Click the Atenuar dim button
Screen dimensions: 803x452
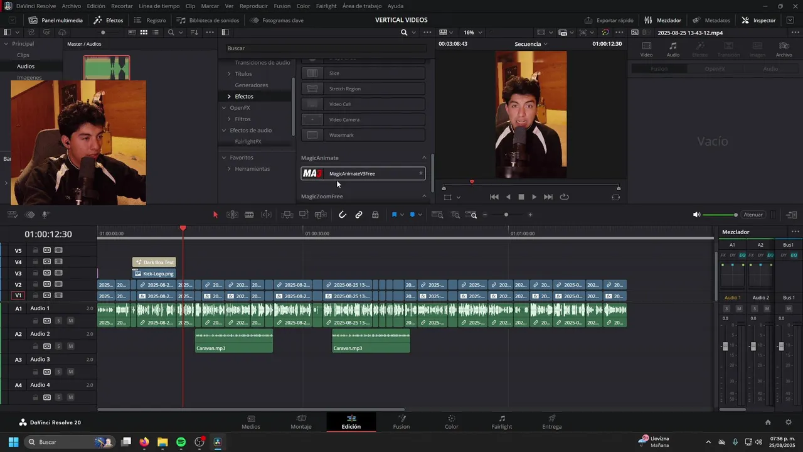coord(753,215)
